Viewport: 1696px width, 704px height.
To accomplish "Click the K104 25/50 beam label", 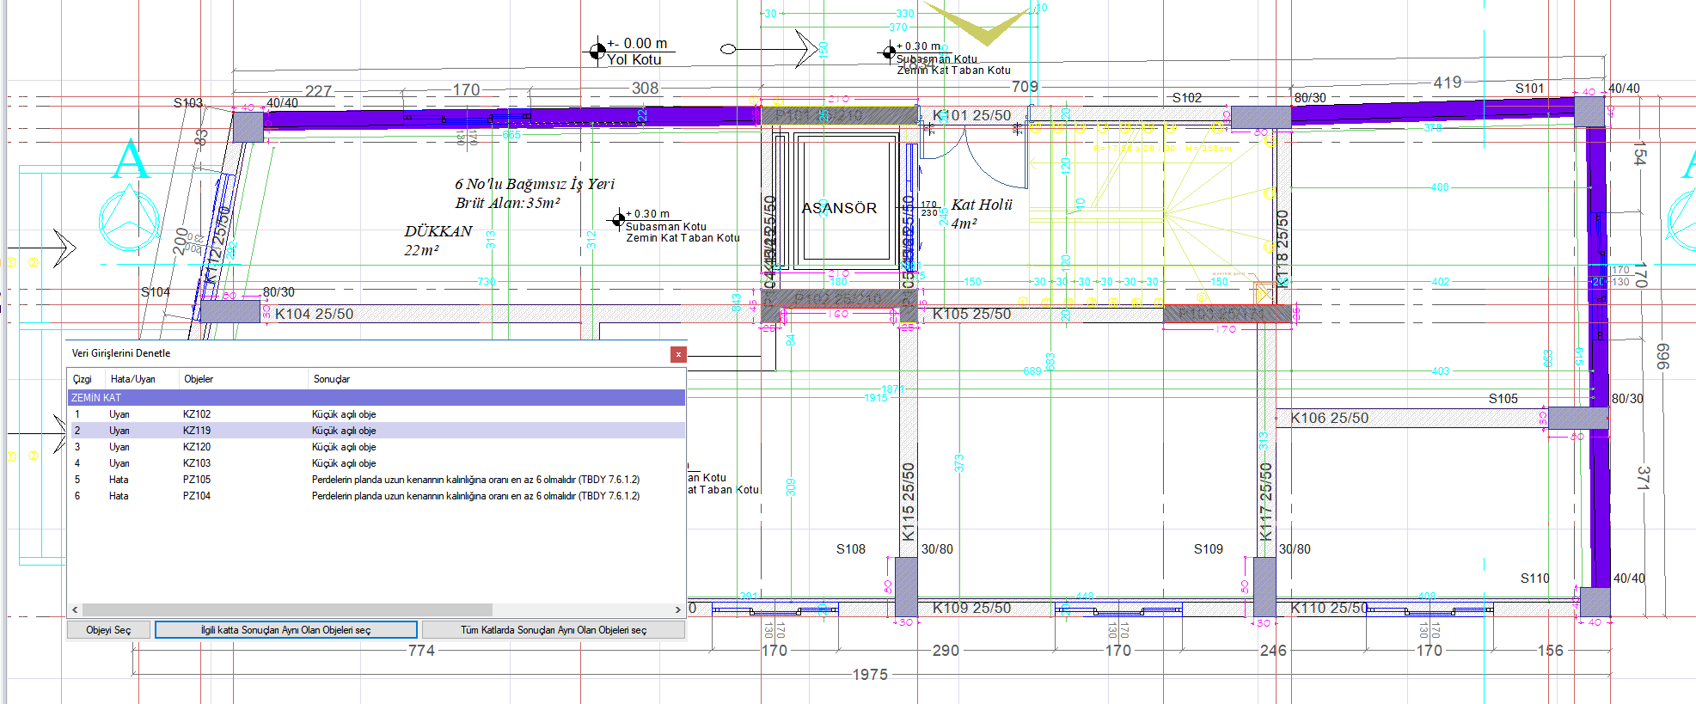I will (315, 315).
